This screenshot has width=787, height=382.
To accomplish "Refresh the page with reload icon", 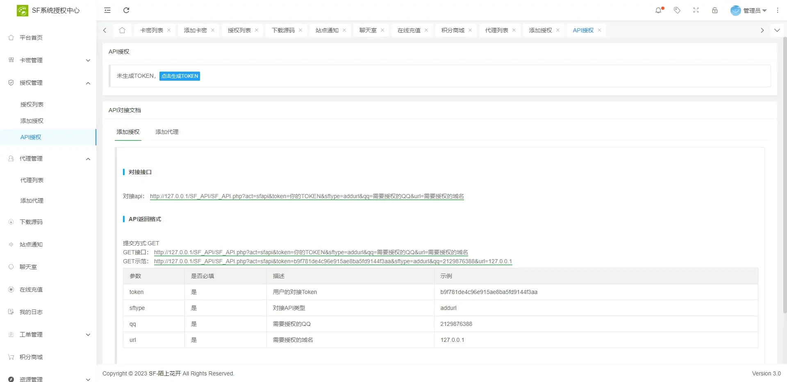I will (x=126, y=10).
